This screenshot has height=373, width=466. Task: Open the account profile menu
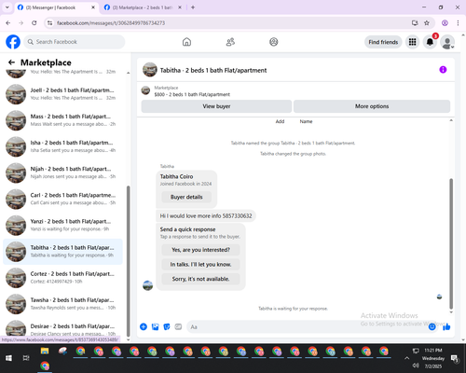(447, 42)
